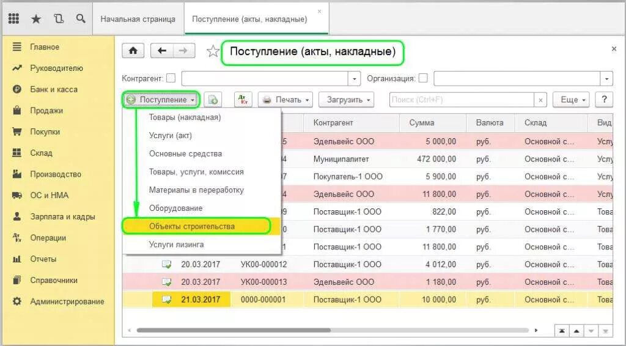
Task: Add this page to favorites star
Action: tap(213, 51)
